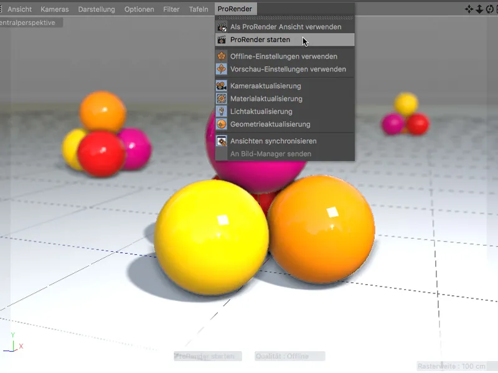This screenshot has width=498, height=373.
Task: Close the ProRender menu via its title
Action: (235, 9)
